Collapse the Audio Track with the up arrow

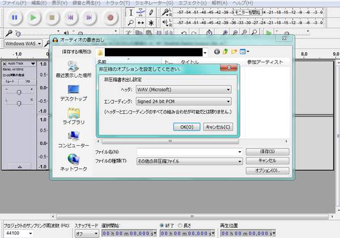20,167
